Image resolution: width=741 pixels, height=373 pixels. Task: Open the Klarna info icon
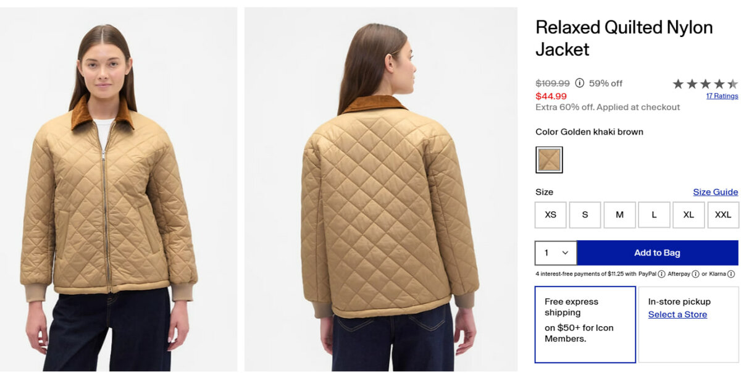[731, 274]
